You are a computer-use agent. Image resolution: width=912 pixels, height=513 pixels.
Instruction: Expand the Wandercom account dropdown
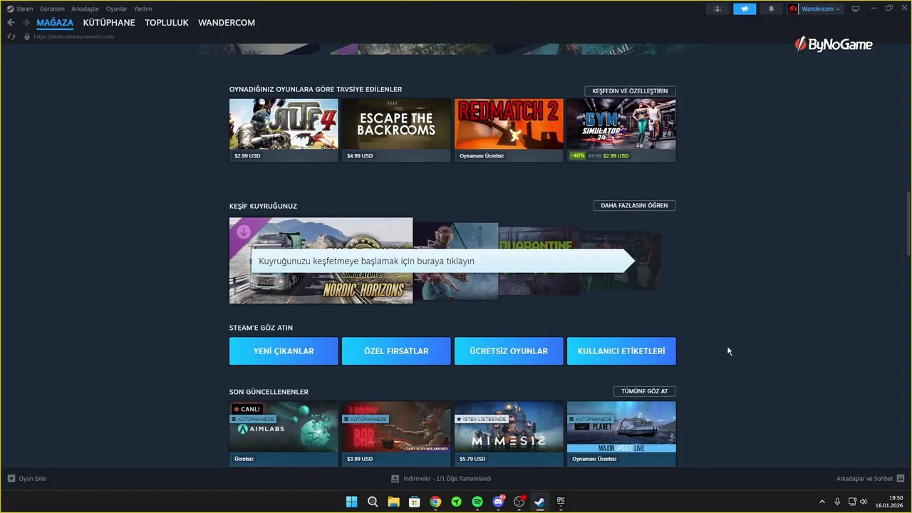(x=838, y=9)
